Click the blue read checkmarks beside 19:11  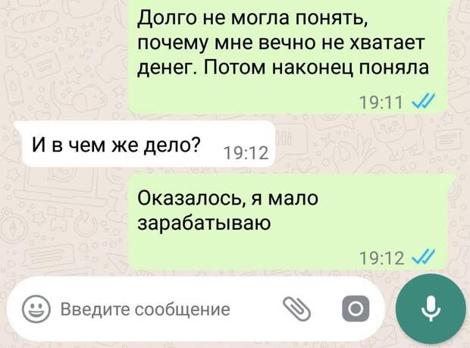[425, 102]
